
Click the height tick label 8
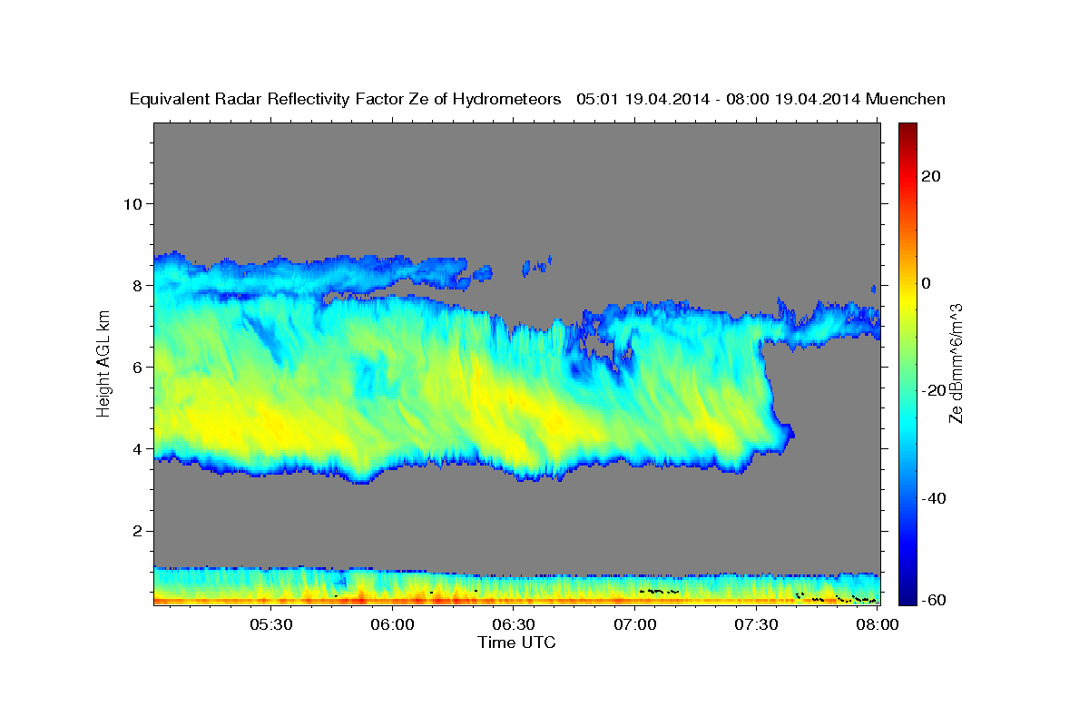140,285
